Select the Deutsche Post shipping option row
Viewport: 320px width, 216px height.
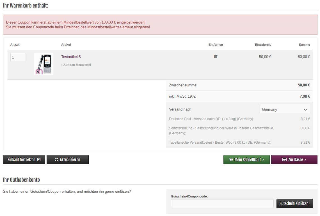(211, 119)
